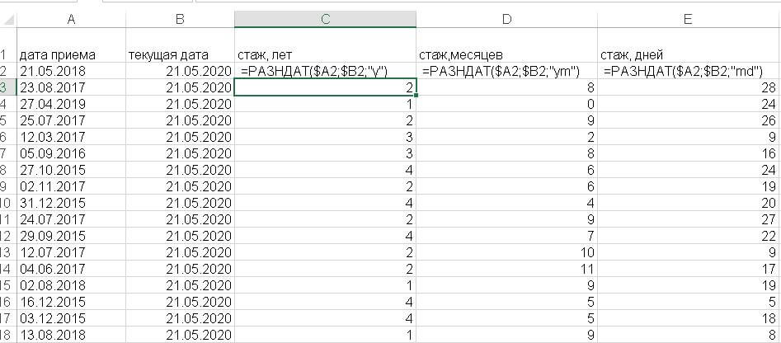Click date cell 24.07.2017

[71, 219]
